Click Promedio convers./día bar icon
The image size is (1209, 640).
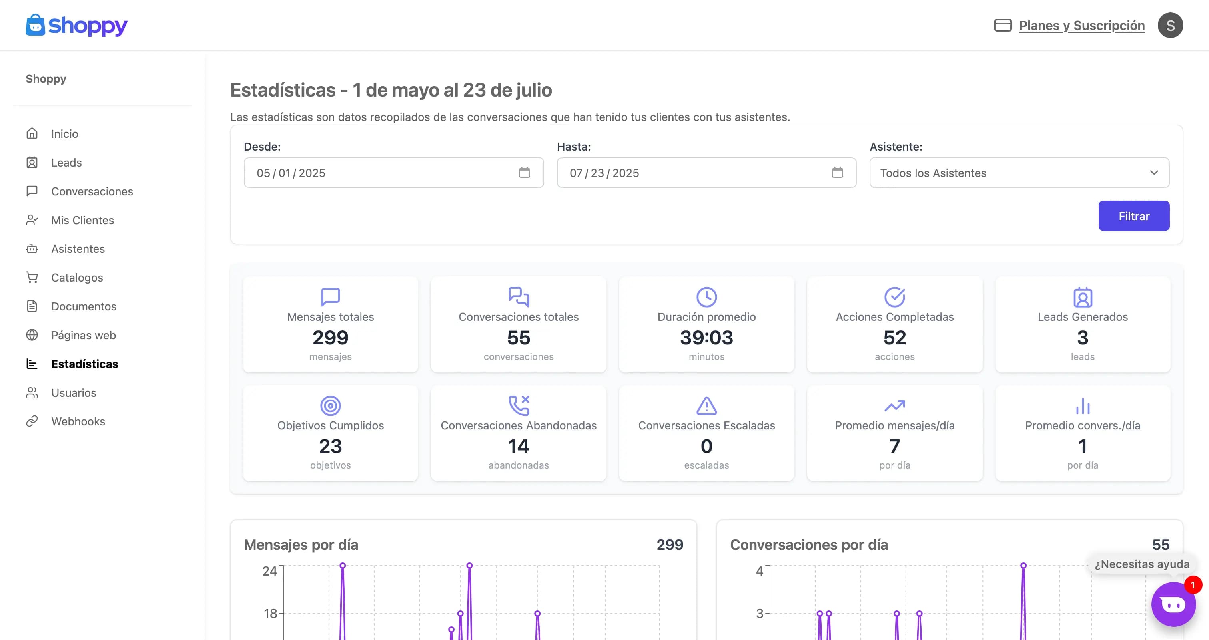pyautogui.click(x=1083, y=405)
